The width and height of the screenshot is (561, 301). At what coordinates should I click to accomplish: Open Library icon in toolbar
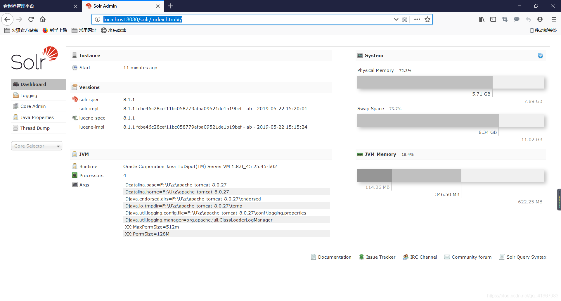click(482, 19)
